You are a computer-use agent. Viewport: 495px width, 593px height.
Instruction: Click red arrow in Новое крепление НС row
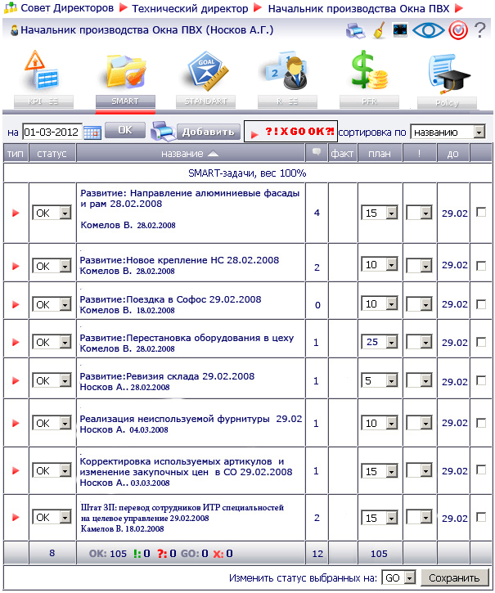pos(16,267)
